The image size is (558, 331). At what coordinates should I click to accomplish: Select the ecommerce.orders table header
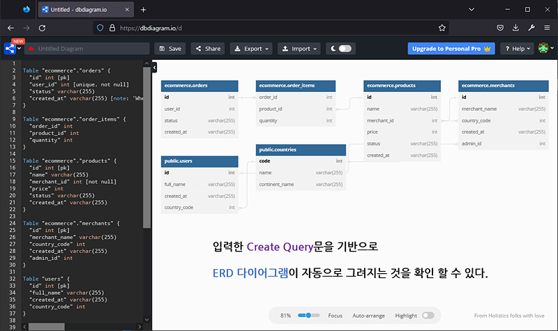click(x=199, y=86)
